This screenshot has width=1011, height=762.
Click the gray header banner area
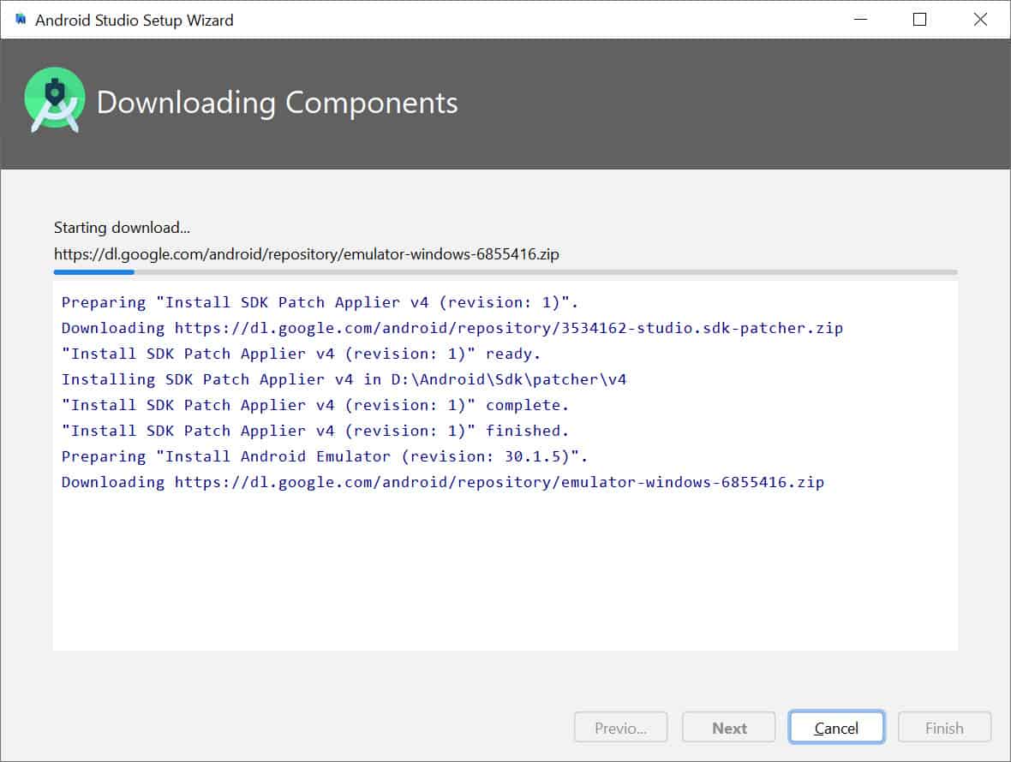point(685,103)
